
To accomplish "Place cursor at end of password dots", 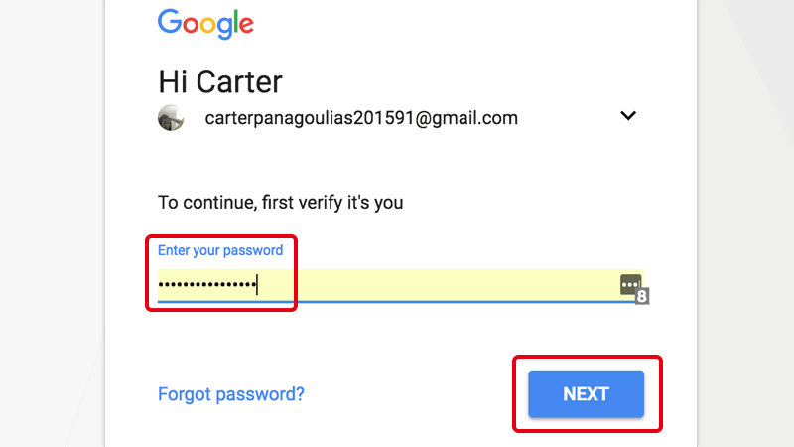I will pyautogui.click(x=256, y=286).
